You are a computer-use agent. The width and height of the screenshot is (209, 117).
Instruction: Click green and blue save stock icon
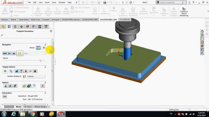29,86
